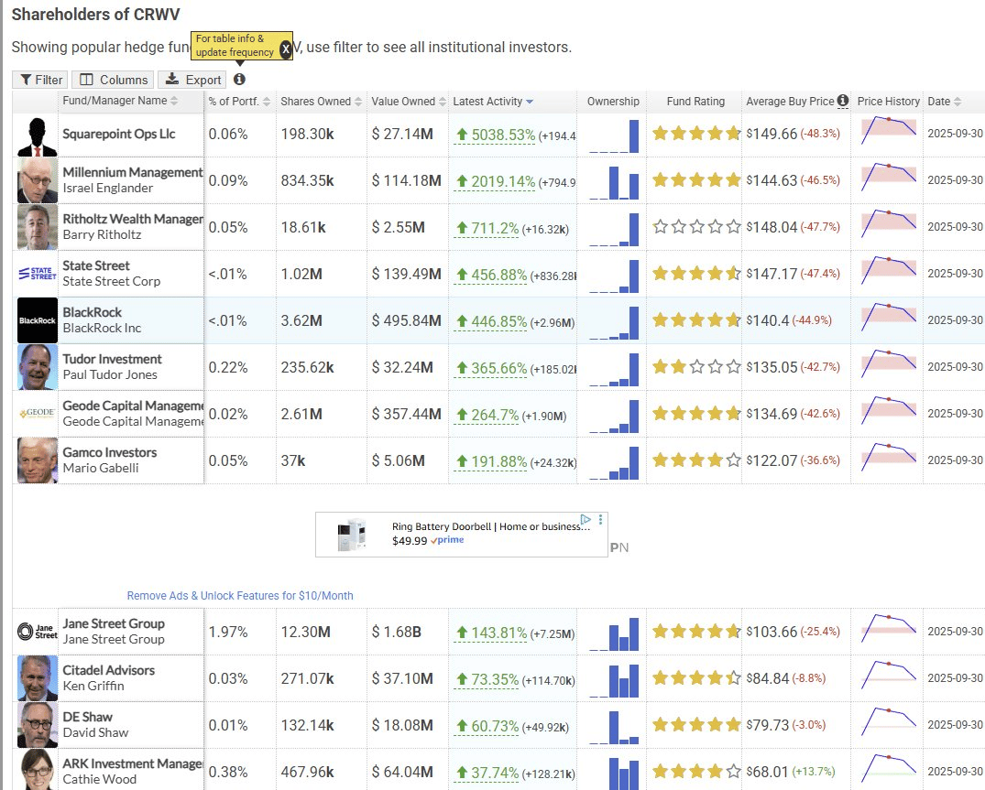This screenshot has width=985, height=790.
Task: Open ARK Investment Management fund link
Action: (133, 763)
